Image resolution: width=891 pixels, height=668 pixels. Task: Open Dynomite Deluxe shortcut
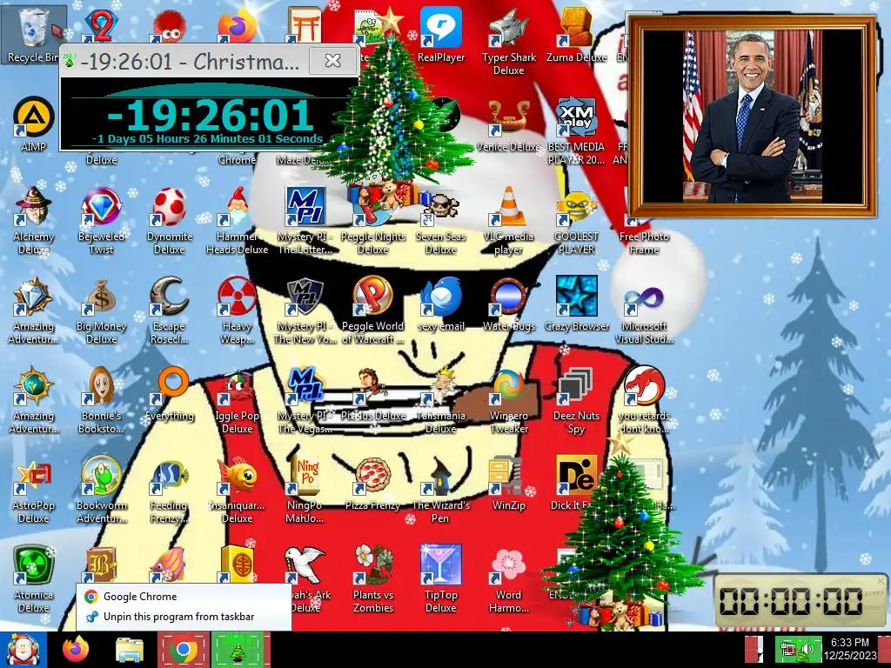click(x=170, y=220)
